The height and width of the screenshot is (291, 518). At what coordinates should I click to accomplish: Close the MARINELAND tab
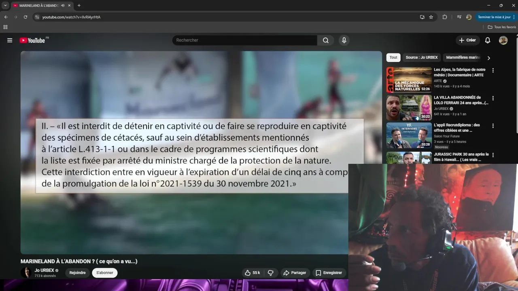click(69, 5)
